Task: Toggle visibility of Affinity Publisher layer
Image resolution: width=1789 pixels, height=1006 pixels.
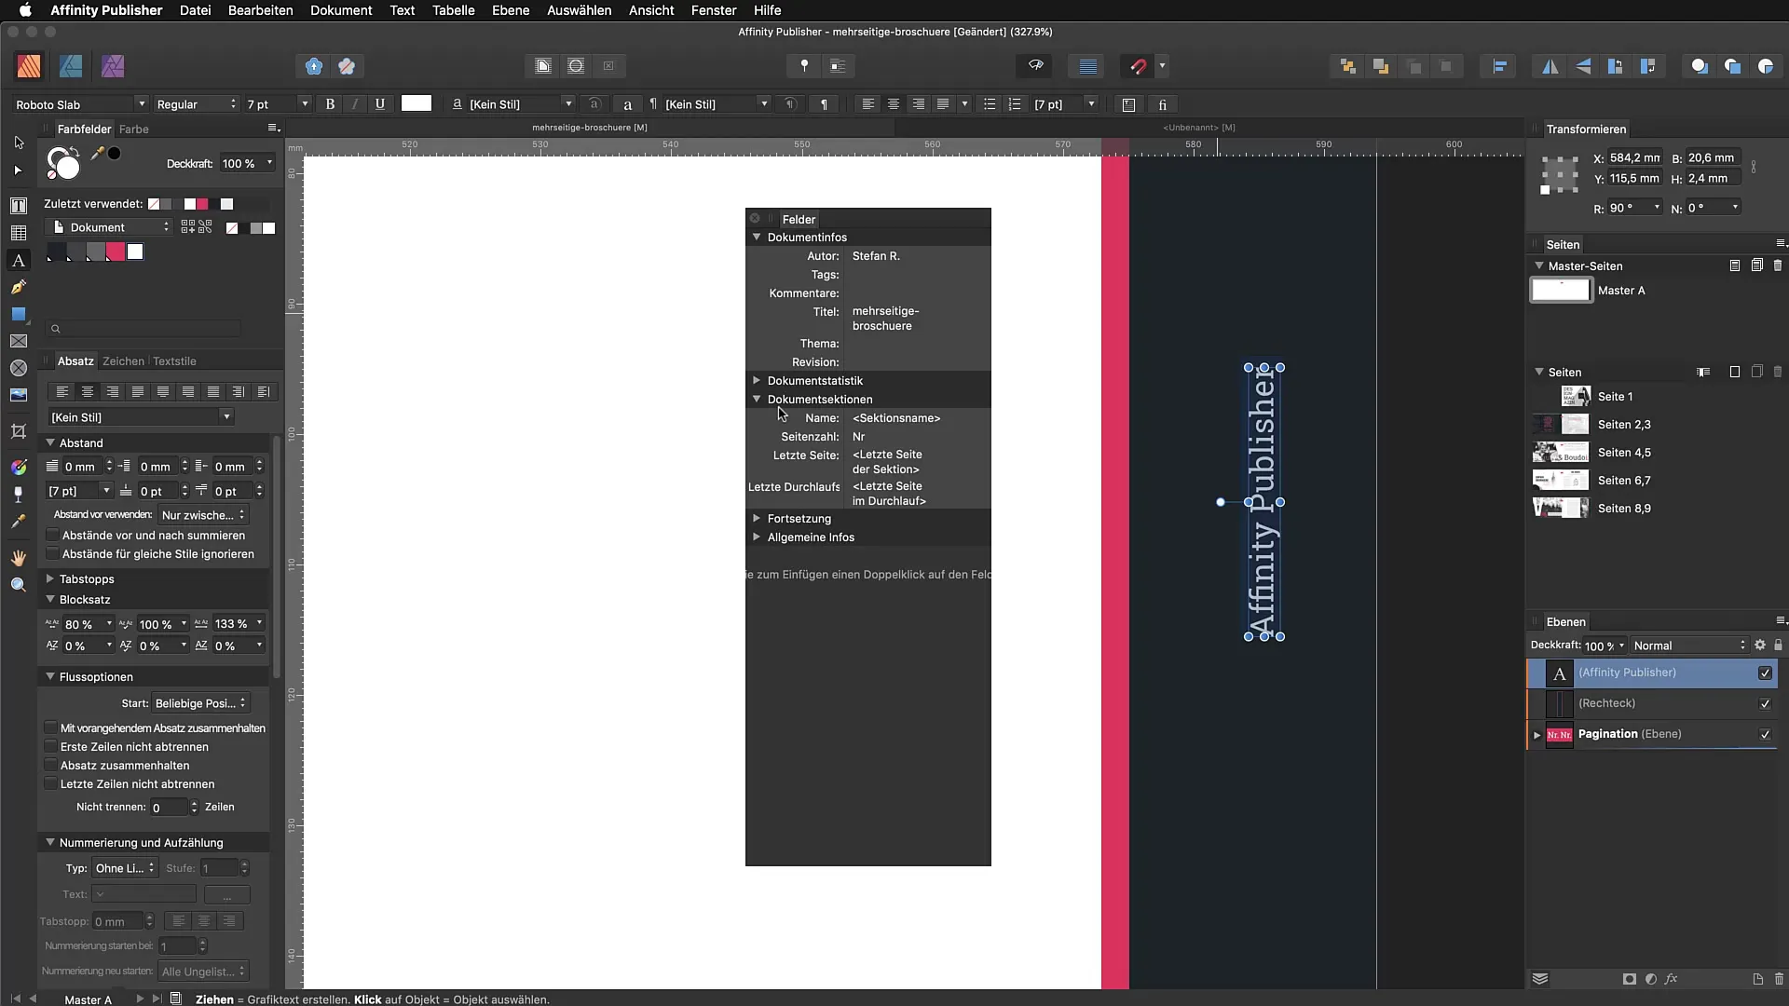Action: pyautogui.click(x=1765, y=673)
